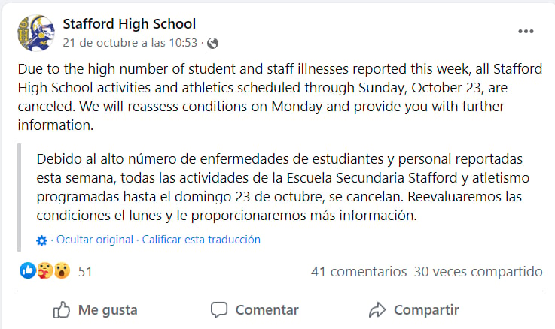Open the Stafford High School page name
This screenshot has width=555, height=329.
tap(130, 23)
